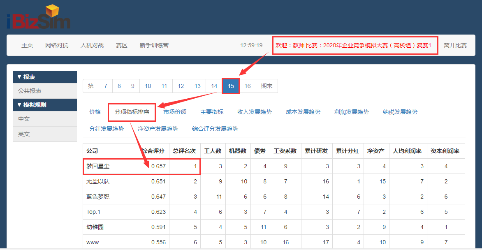Open the 英文 rules in the sidebar
The image size is (482, 250).
click(x=45, y=134)
